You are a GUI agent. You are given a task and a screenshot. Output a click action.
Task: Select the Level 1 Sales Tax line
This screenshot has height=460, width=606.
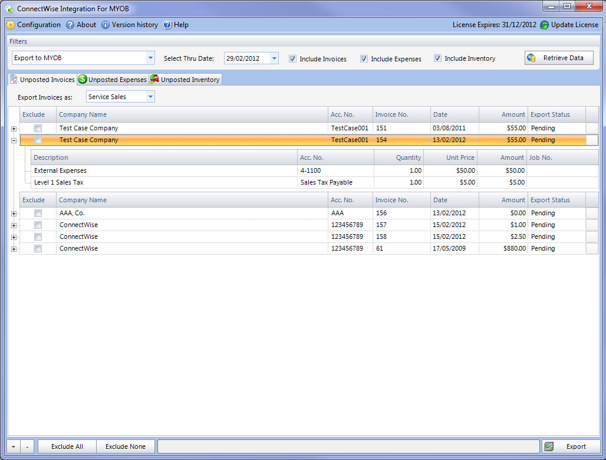pos(315,182)
